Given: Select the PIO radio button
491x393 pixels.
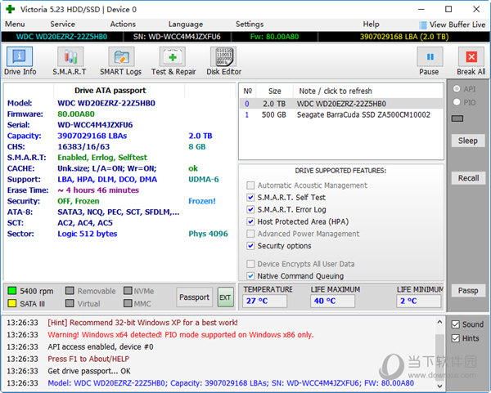Looking at the screenshot, I should tap(457, 102).
